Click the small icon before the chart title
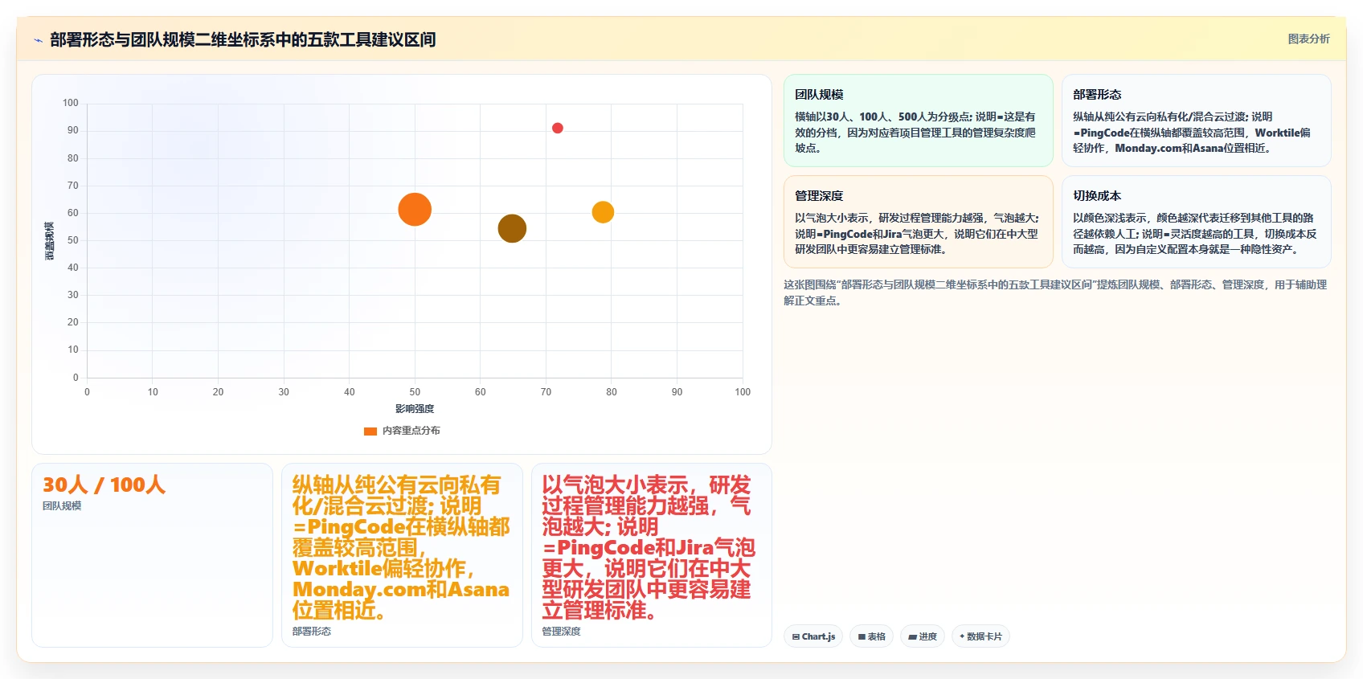This screenshot has width=1363, height=679. 38,40
